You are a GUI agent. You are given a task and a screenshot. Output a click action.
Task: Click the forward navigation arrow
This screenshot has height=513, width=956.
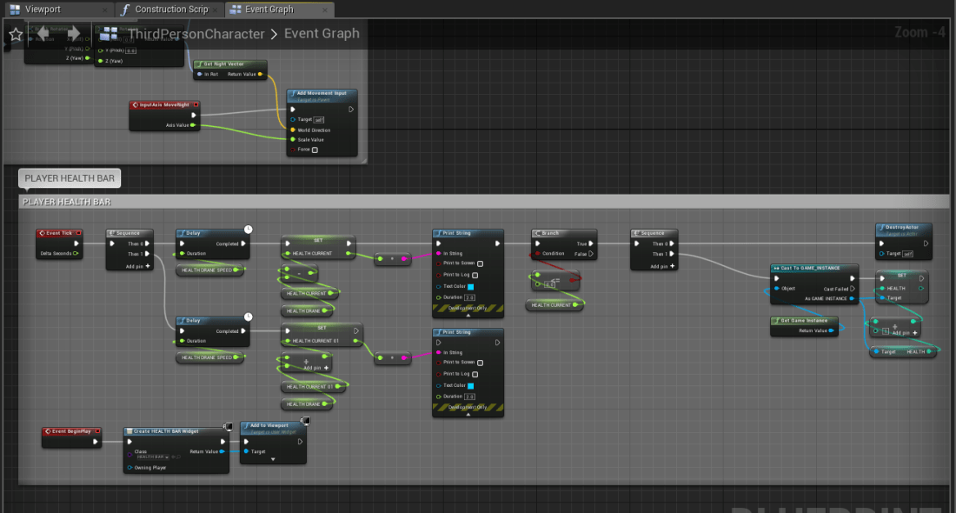(x=73, y=34)
